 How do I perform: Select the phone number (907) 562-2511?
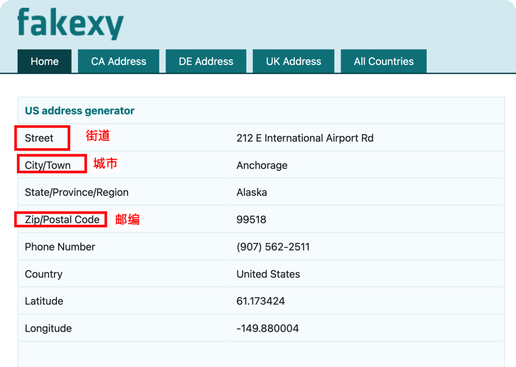[x=273, y=247]
